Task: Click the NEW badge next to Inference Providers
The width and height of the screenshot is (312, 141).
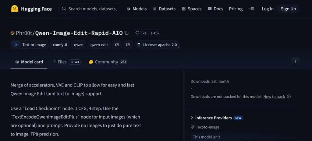Action: pos(238,118)
